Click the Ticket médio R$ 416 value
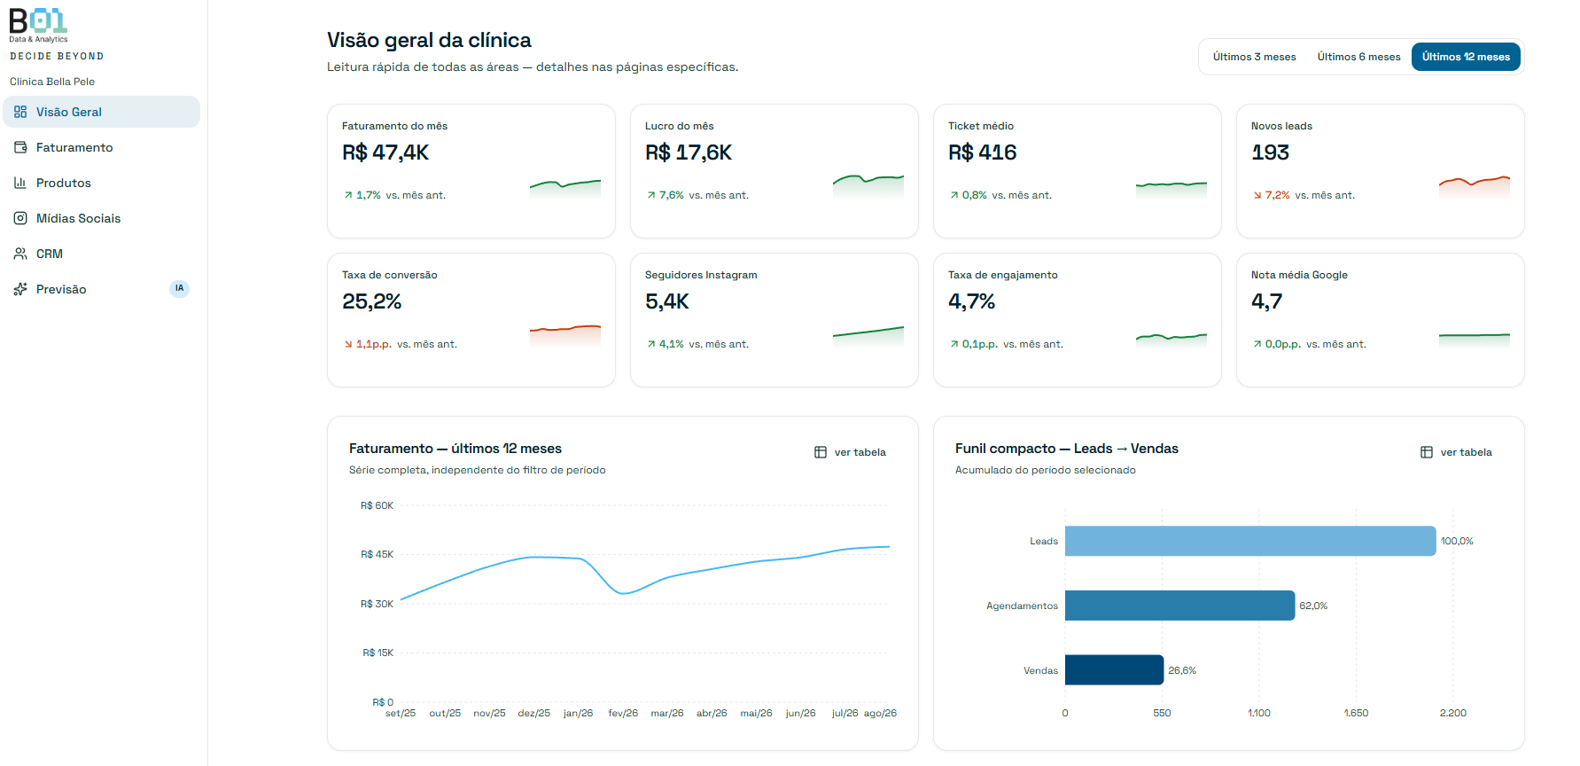The height and width of the screenshot is (766, 1580). pyautogui.click(x=983, y=152)
